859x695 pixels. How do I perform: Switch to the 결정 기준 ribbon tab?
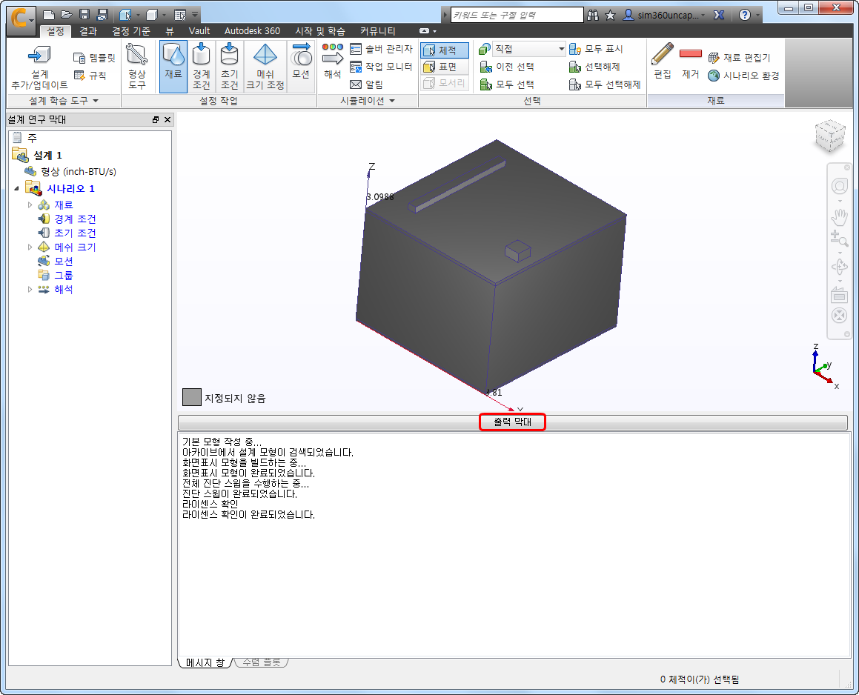(x=131, y=31)
